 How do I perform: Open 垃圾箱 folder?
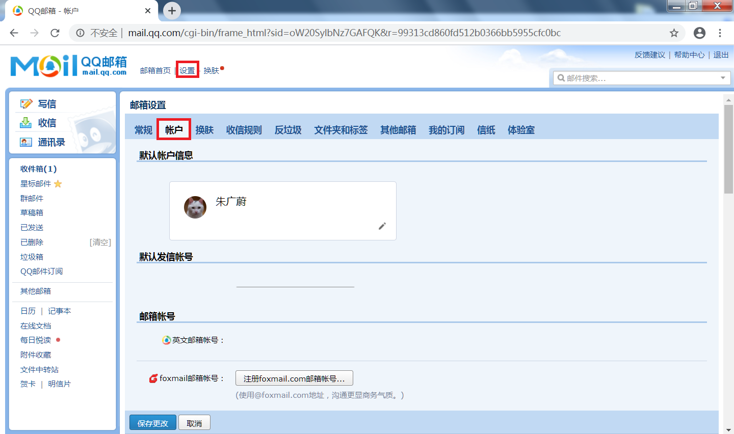coord(32,257)
